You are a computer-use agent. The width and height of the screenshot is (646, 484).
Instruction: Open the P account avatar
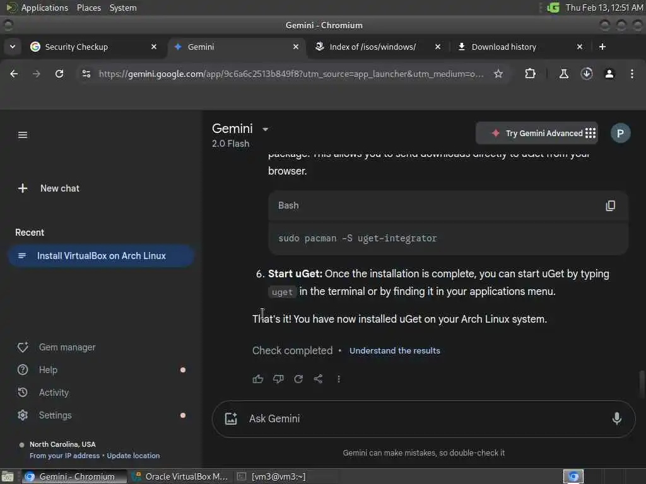[620, 133]
